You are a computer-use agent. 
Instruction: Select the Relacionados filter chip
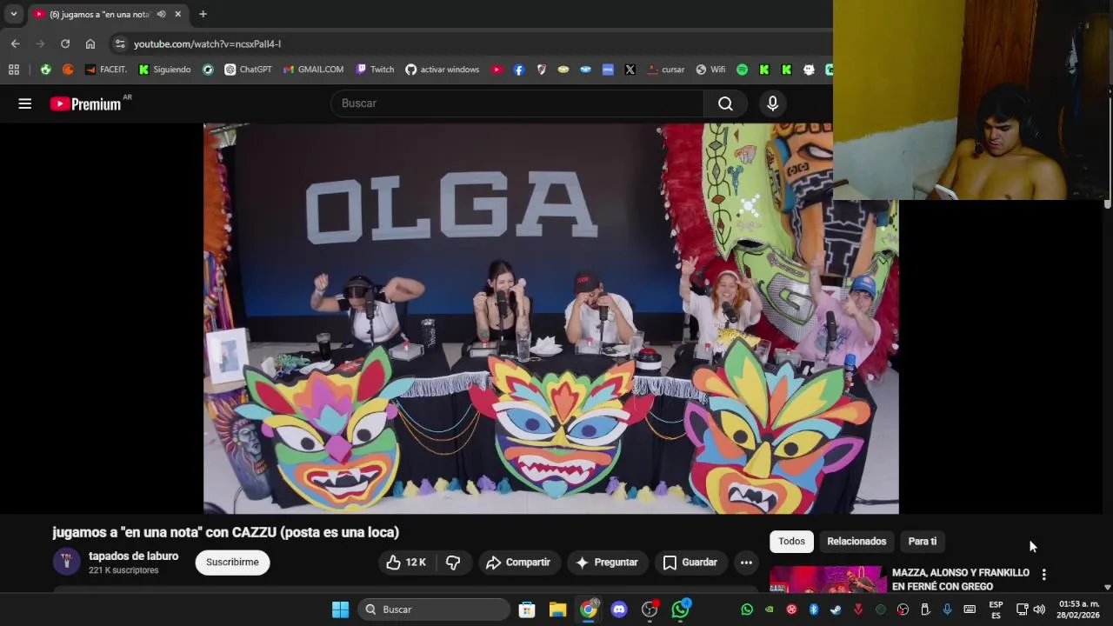point(856,541)
